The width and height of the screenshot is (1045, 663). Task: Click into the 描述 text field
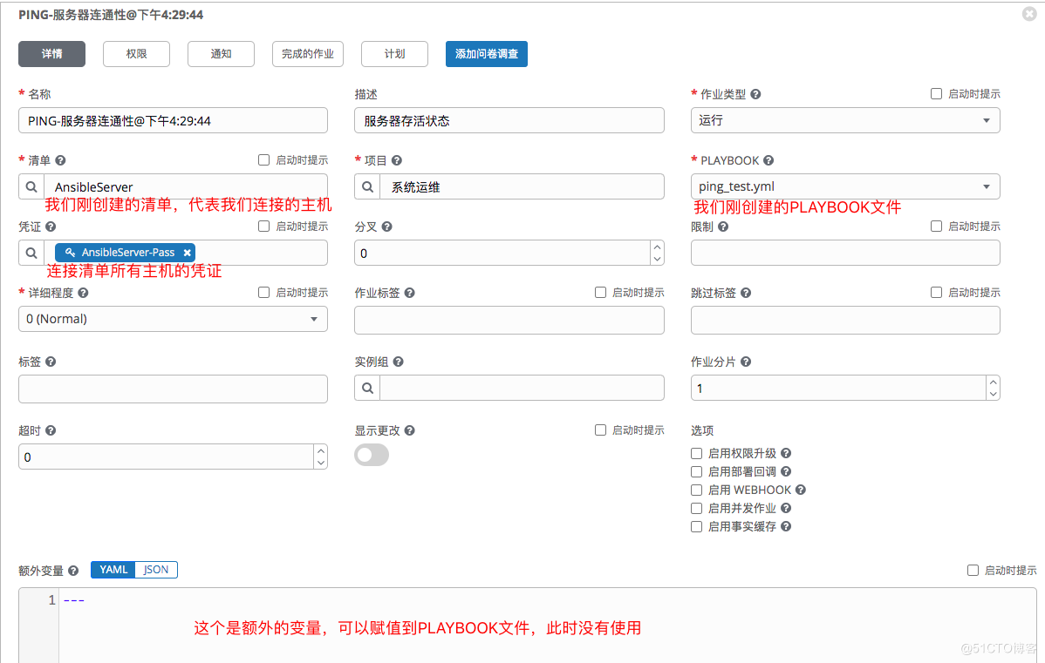509,120
